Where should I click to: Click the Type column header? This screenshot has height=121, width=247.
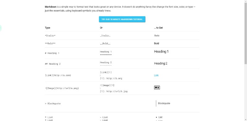pyautogui.click(x=48, y=28)
